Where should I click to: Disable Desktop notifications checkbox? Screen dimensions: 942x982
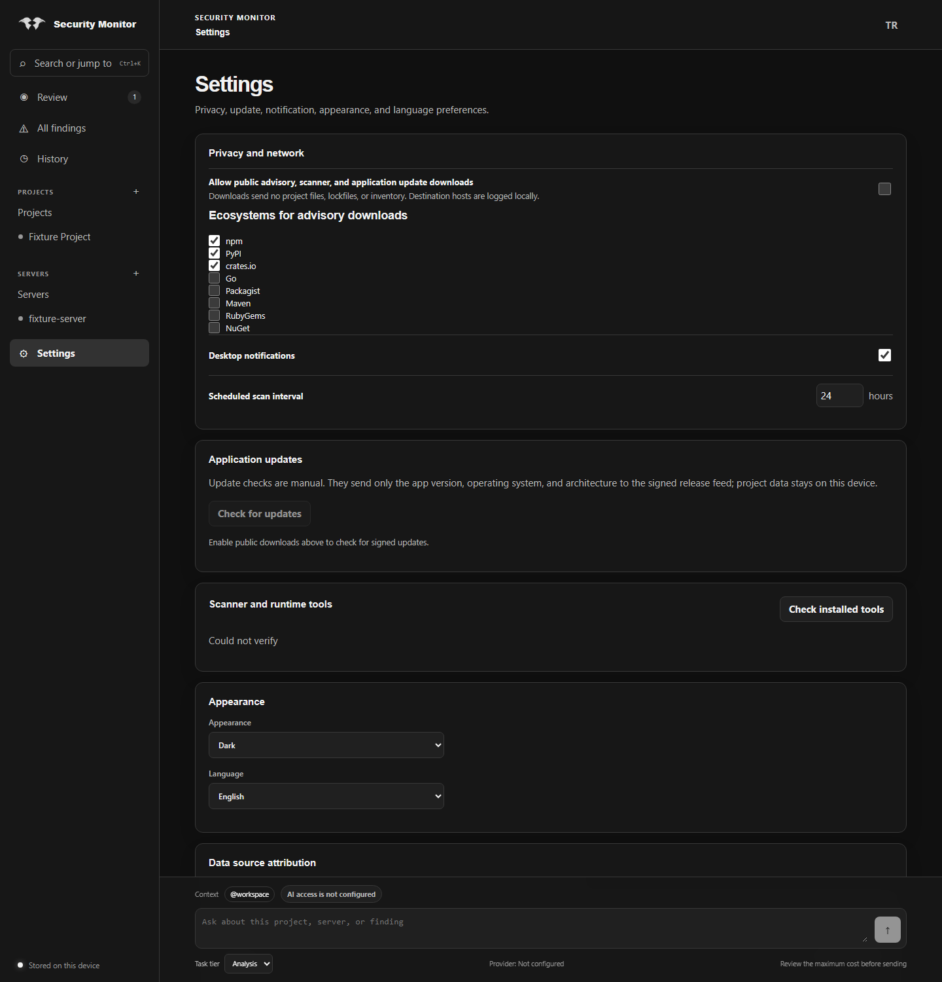(x=884, y=355)
